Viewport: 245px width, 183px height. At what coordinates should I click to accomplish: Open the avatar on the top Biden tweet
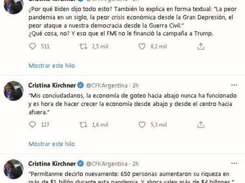coord(14,6)
